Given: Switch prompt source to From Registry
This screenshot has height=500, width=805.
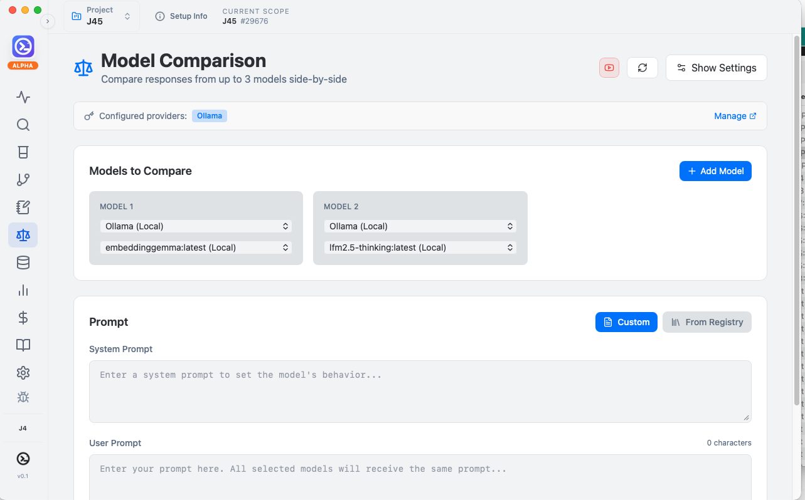Looking at the screenshot, I should (x=706, y=322).
